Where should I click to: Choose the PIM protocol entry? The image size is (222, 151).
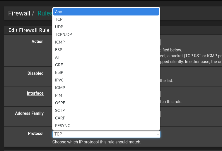[x=106, y=95]
